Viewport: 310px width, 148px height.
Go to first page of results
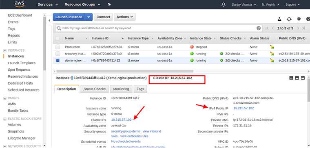click(267, 28)
